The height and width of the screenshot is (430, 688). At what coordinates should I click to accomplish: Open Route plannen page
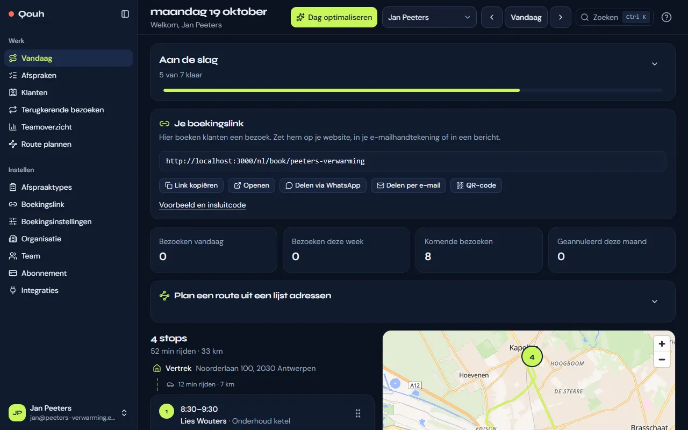(68, 144)
